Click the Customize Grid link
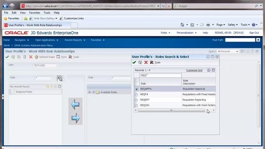 [x=194, y=70]
